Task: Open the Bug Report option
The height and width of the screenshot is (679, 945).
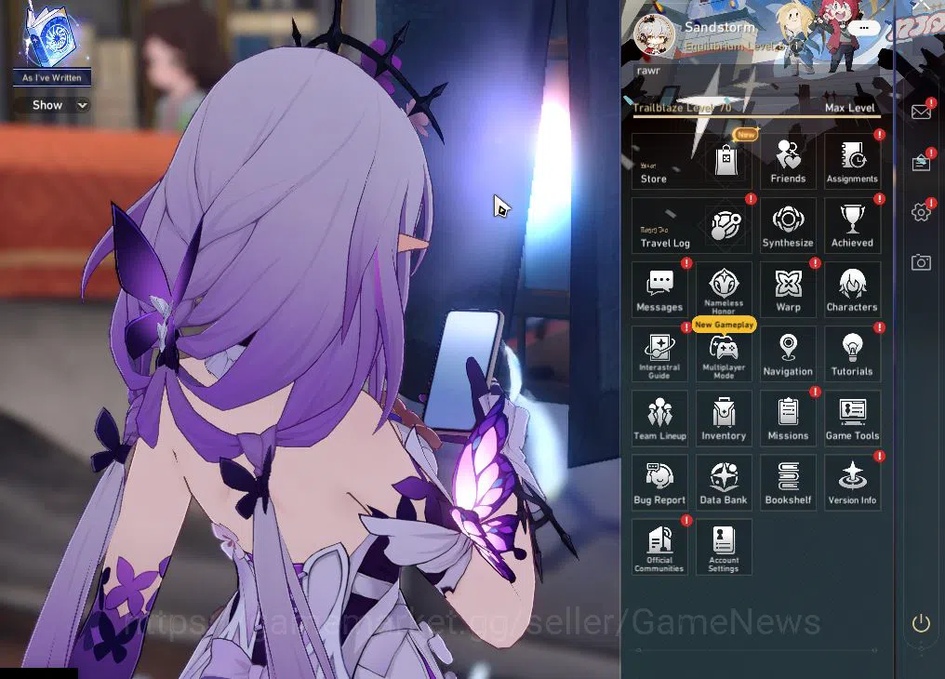Action: click(659, 483)
